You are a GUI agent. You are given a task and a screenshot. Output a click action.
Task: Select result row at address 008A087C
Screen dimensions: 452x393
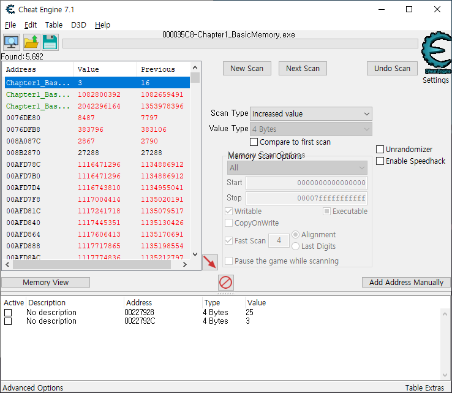tap(97, 141)
